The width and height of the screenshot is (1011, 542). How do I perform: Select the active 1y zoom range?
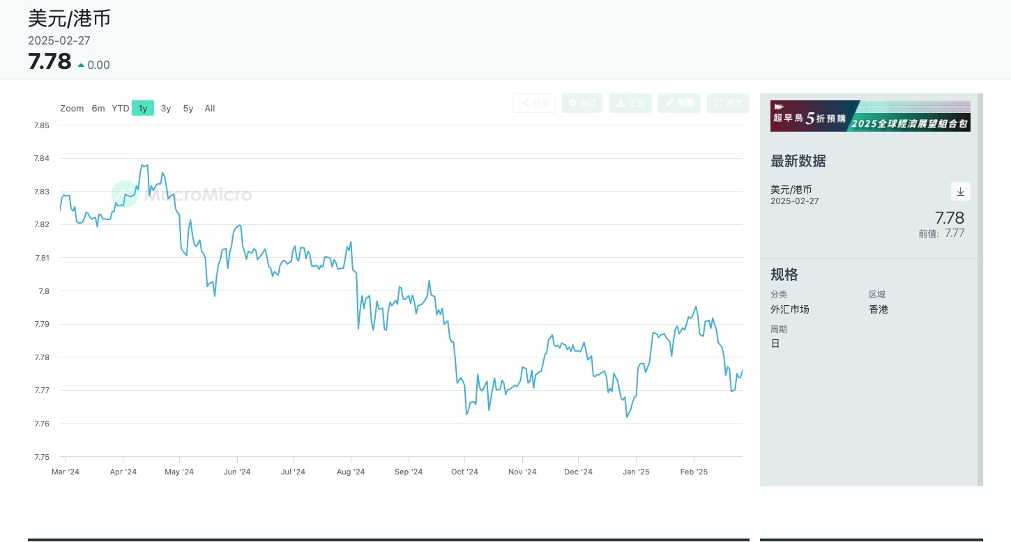(142, 109)
